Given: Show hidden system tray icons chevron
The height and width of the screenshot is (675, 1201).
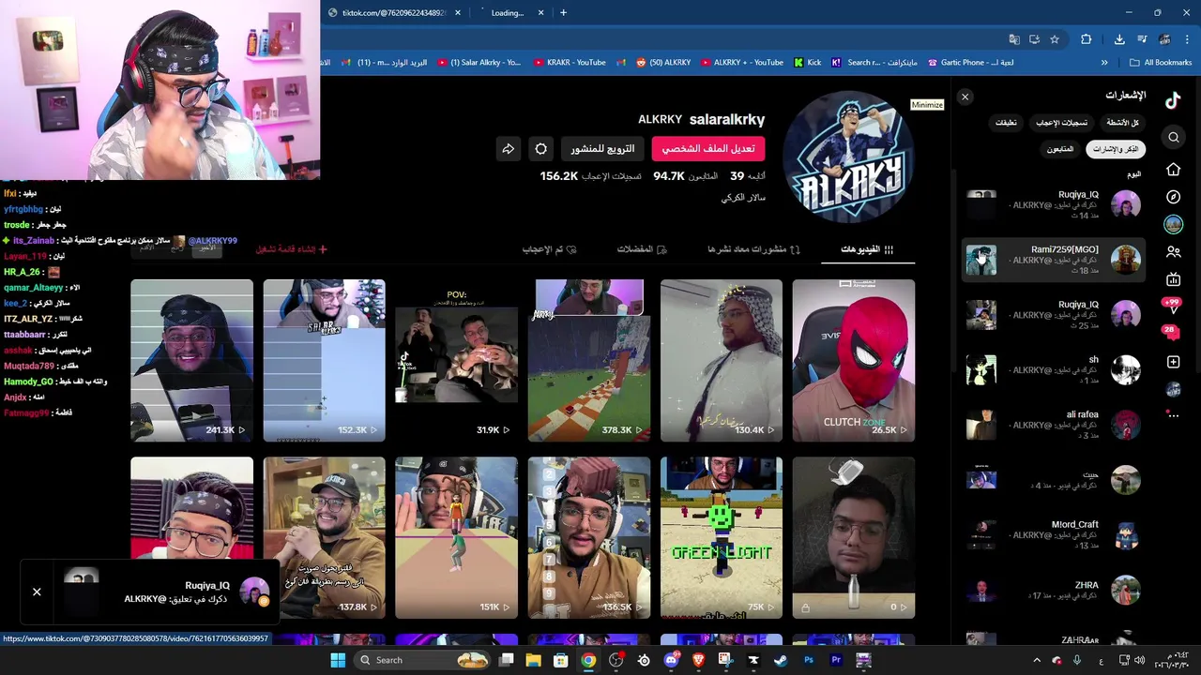Looking at the screenshot, I should [x=1036, y=660].
